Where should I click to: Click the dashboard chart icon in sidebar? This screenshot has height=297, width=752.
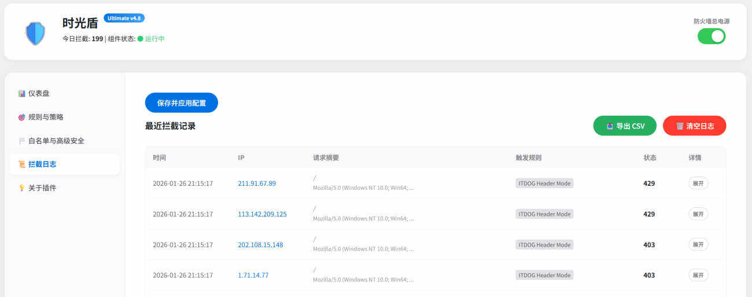pyautogui.click(x=22, y=93)
